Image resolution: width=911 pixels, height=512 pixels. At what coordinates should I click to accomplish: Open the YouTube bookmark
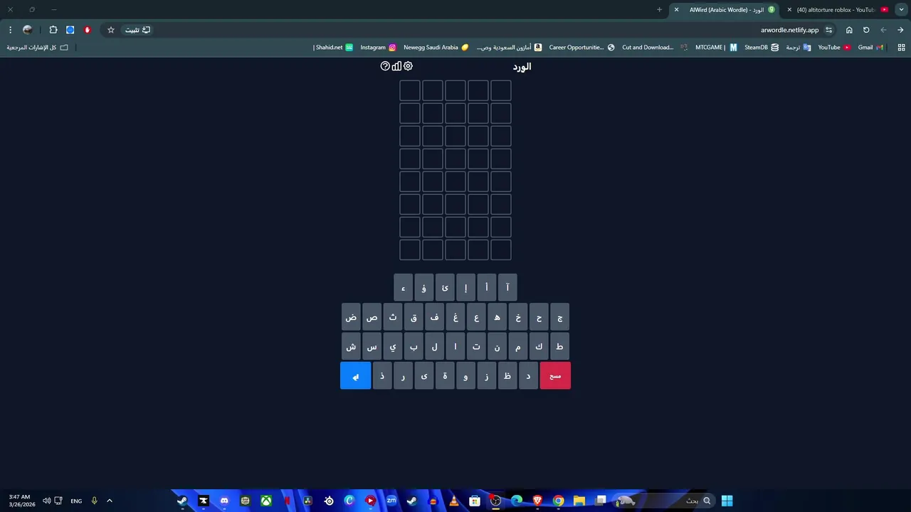tap(834, 48)
